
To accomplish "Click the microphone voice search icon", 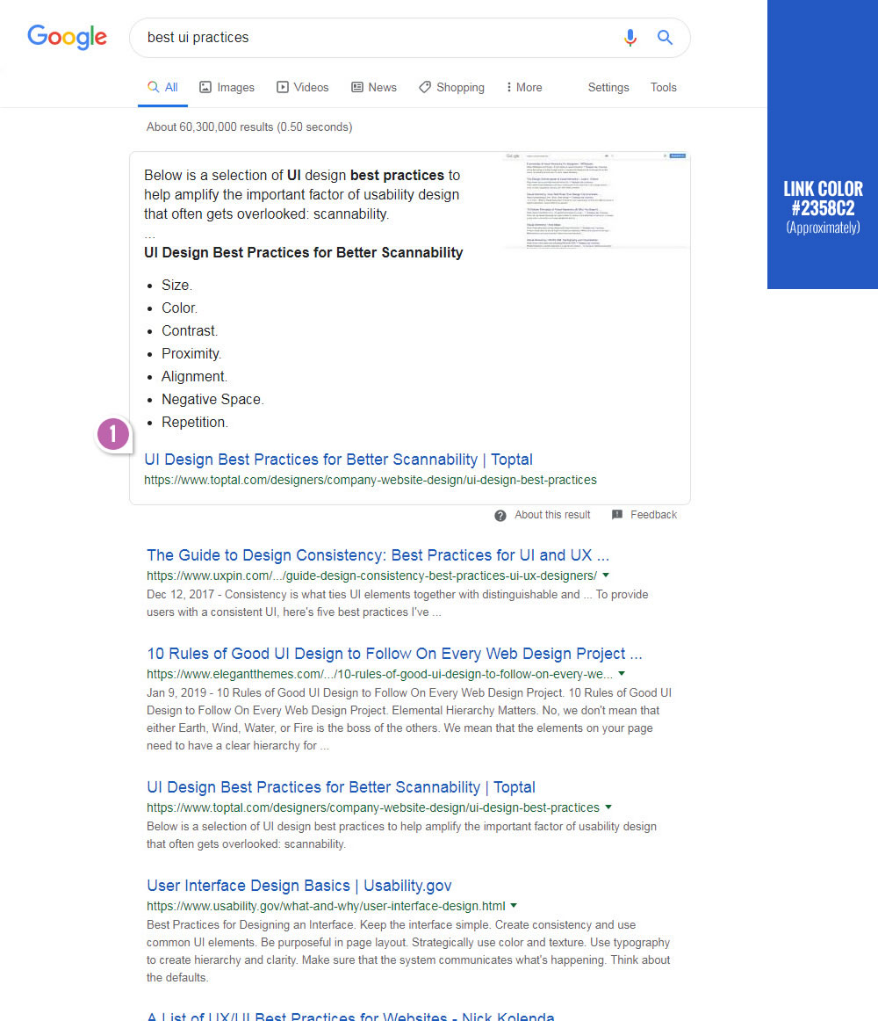I will click(x=630, y=37).
